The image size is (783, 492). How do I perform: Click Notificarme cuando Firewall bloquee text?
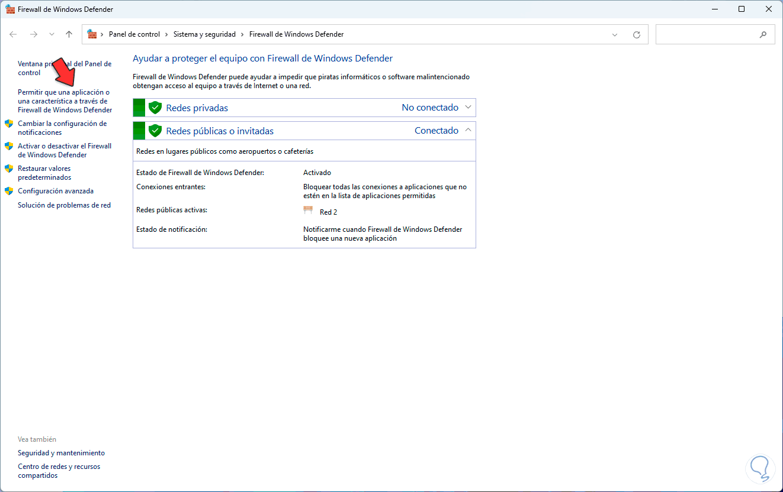383,234
